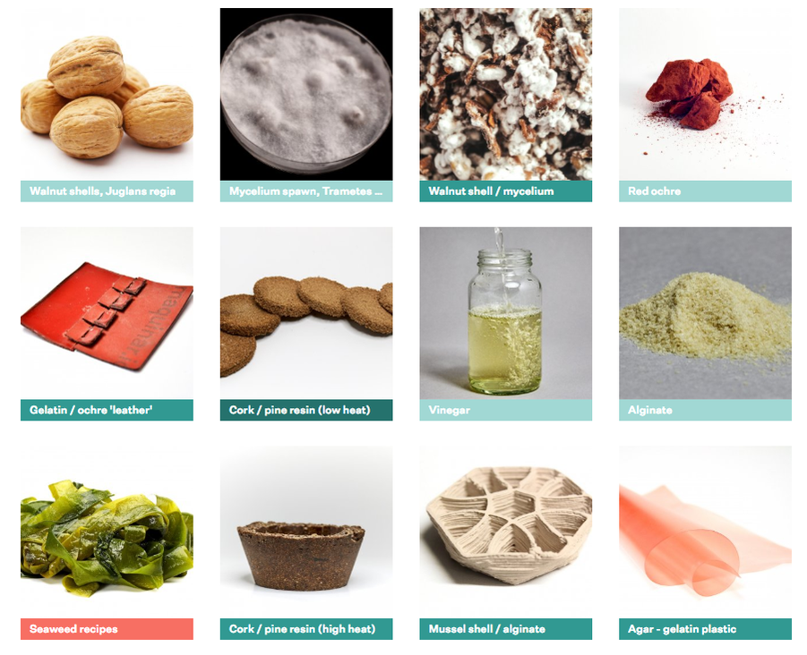Select the walnut shell mycelium composite image
Viewport: 807px width, 655px height.
pos(505,94)
